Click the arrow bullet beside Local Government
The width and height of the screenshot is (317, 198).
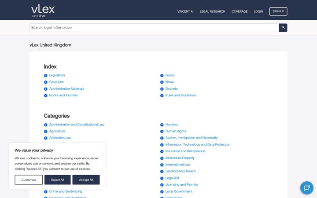[162, 192]
